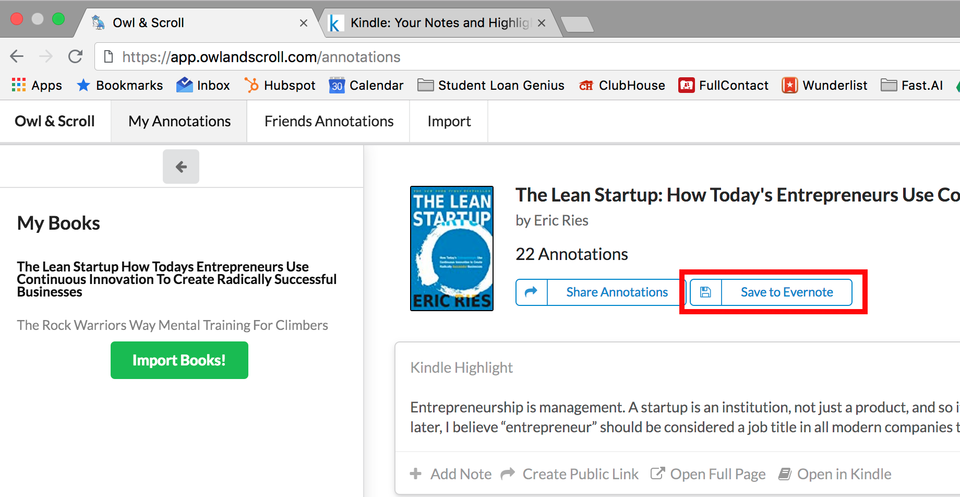This screenshot has height=497, width=960.
Task: Collapse the sidebar with the left-arrow button
Action: [181, 167]
